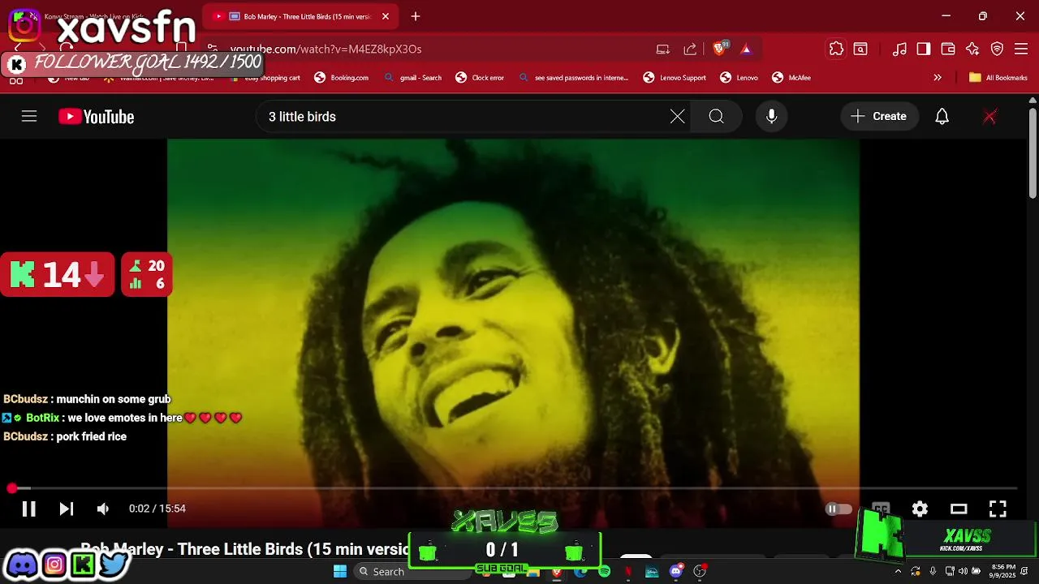1039x584 pixels.
Task: Open the Lenovo Support bookmark
Action: [x=675, y=78]
